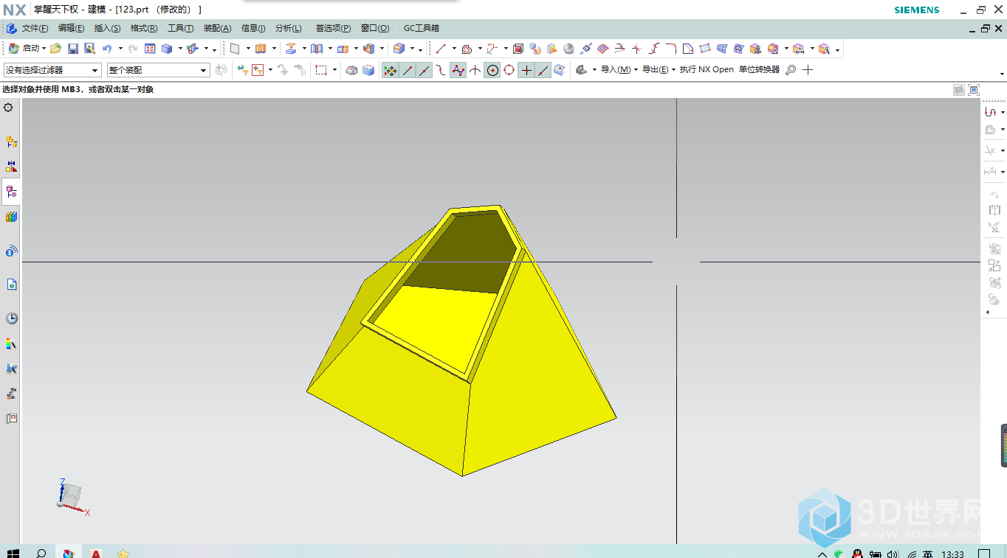Open the 工具(T) menu

click(180, 29)
